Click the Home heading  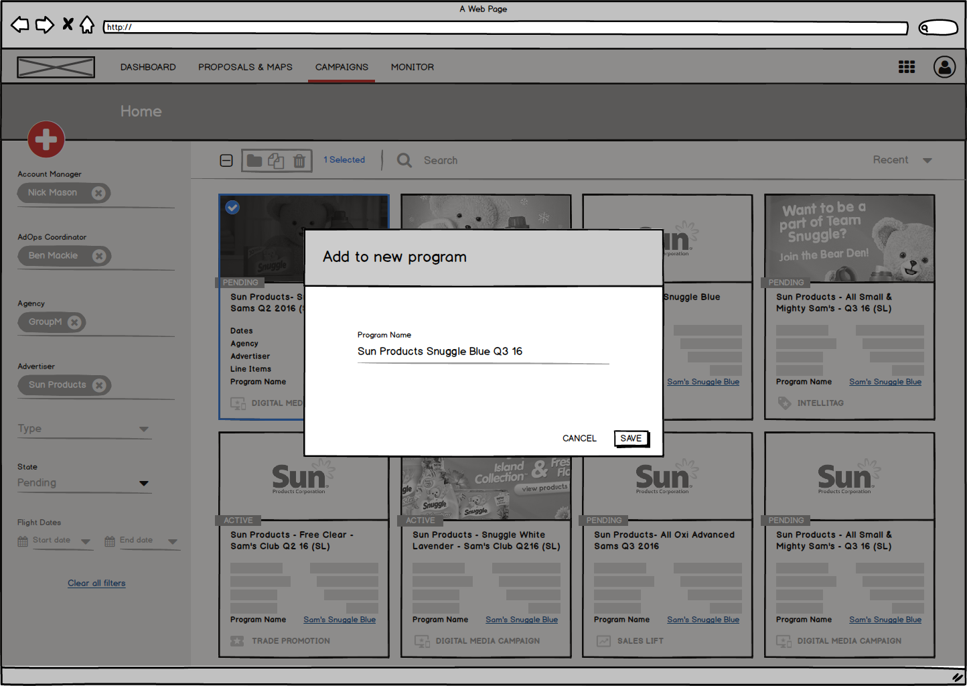tap(141, 111)
